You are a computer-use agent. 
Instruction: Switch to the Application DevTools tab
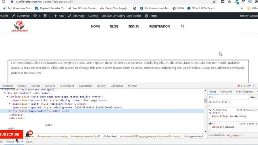85,86
